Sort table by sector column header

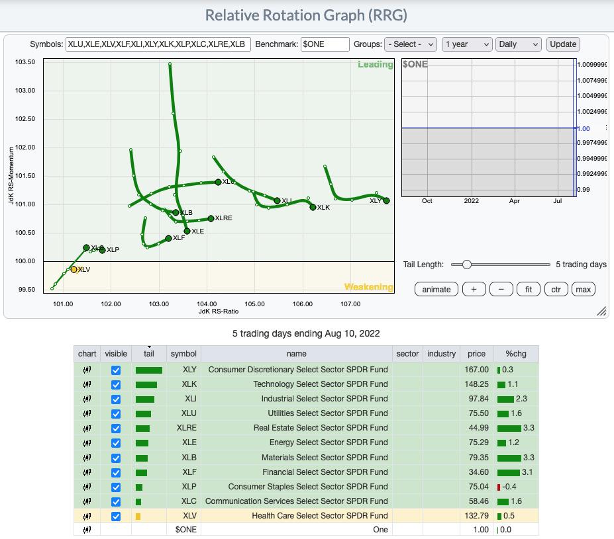pyautogui.click(x=407, y=354)
